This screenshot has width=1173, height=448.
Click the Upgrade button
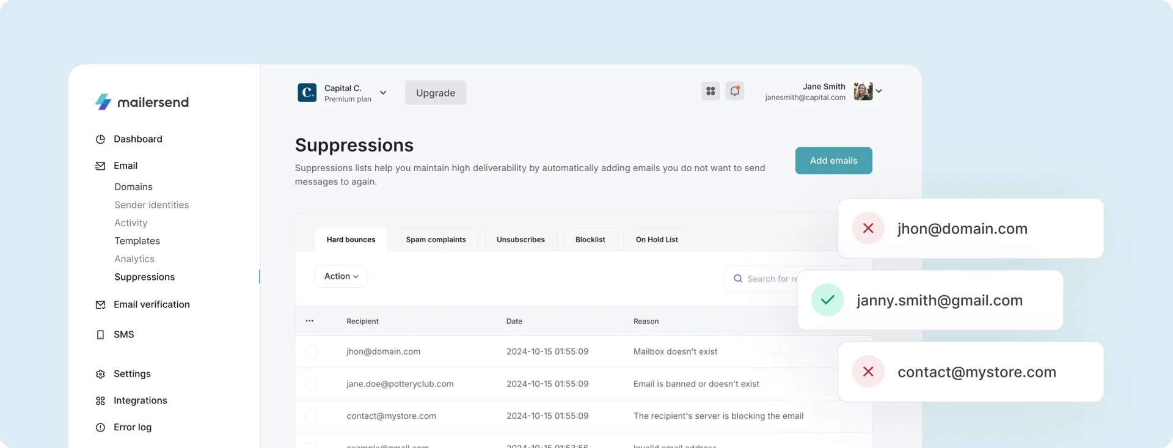click(x=436, y=93)
